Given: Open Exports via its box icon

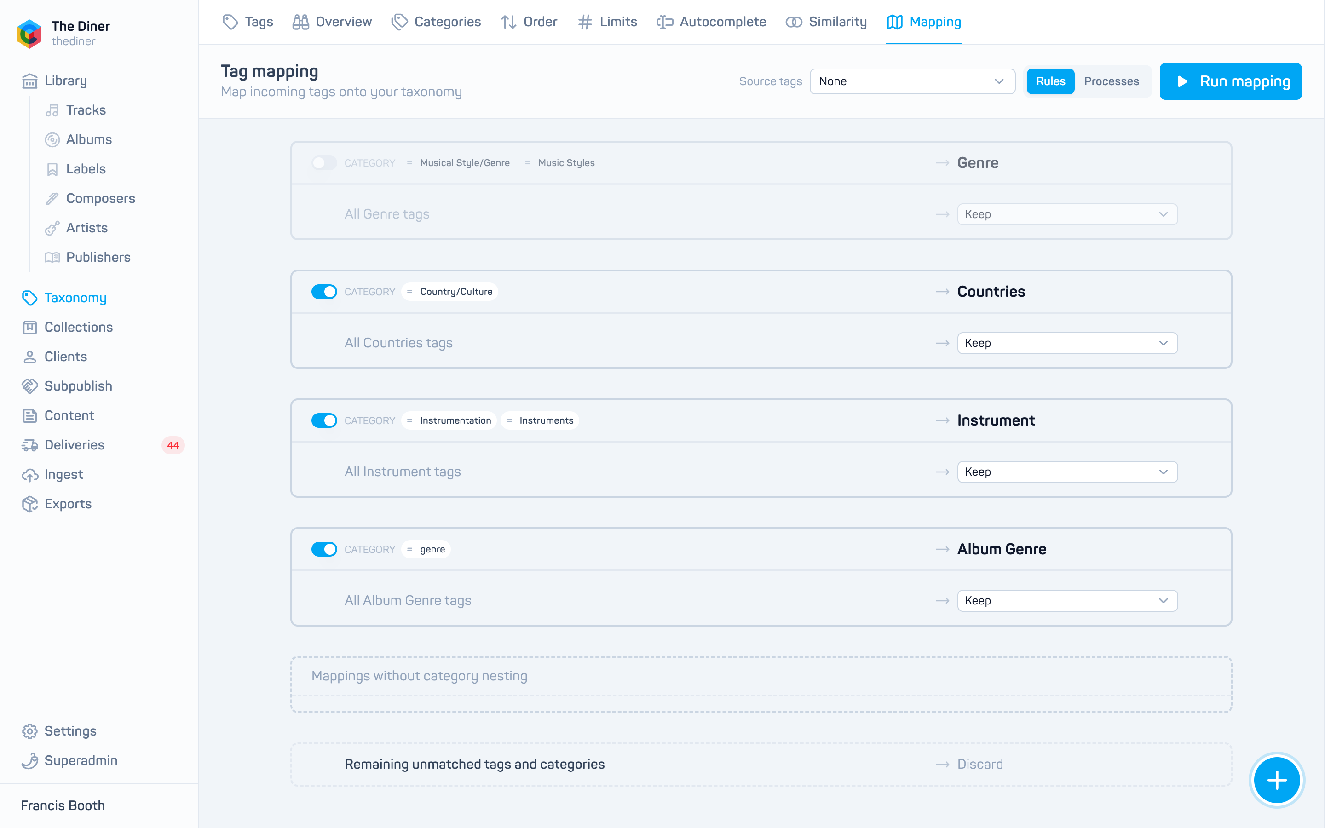Looking at the screenshot, I should (29, 504).
